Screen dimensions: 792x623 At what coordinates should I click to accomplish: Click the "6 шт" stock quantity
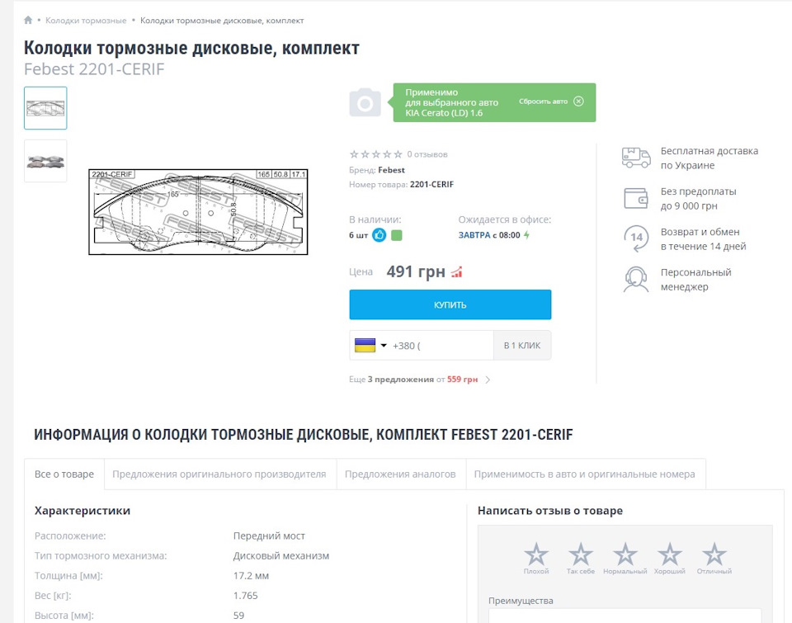click(x=359, y=235)
